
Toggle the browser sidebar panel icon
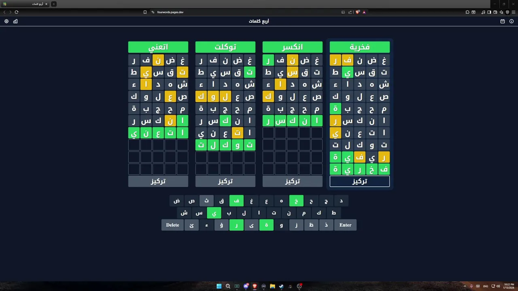[x=489, y=12]
